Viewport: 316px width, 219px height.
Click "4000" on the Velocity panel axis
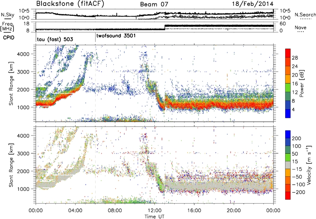pos(23,136)
